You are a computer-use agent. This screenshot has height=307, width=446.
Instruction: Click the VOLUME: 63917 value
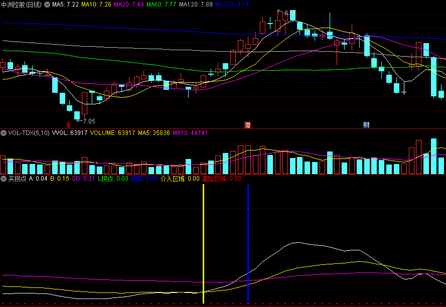tap(113, 133)
